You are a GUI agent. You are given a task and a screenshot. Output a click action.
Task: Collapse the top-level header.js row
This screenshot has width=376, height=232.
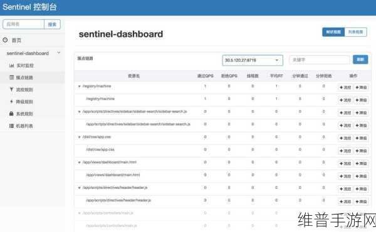(x=80, y=188)
